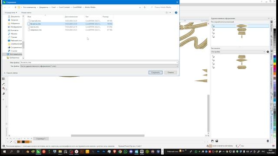Click the CorelDRAW breadcrumb segment
This screenshot has width=278, height=156.
click(77, 7)
